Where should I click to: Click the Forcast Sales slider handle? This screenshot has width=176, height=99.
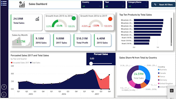91,64
